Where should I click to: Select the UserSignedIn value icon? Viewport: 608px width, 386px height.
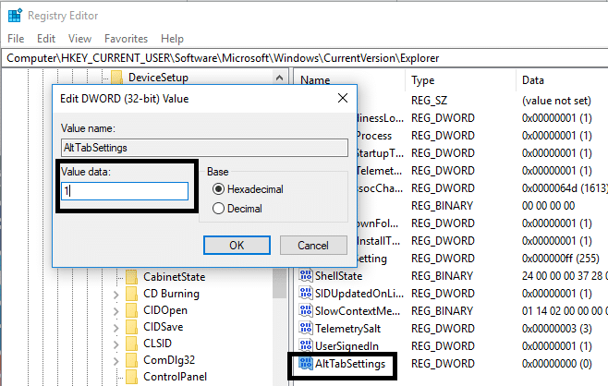pyautogui.click(x=306, y=346)
